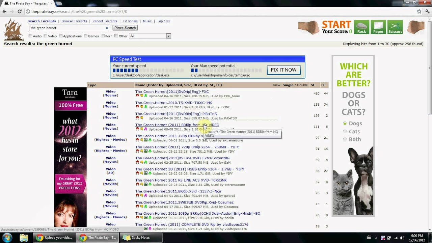This screenshot has width=432, height=243.
Task: Go to Recent Torrents
Action: 105,21
